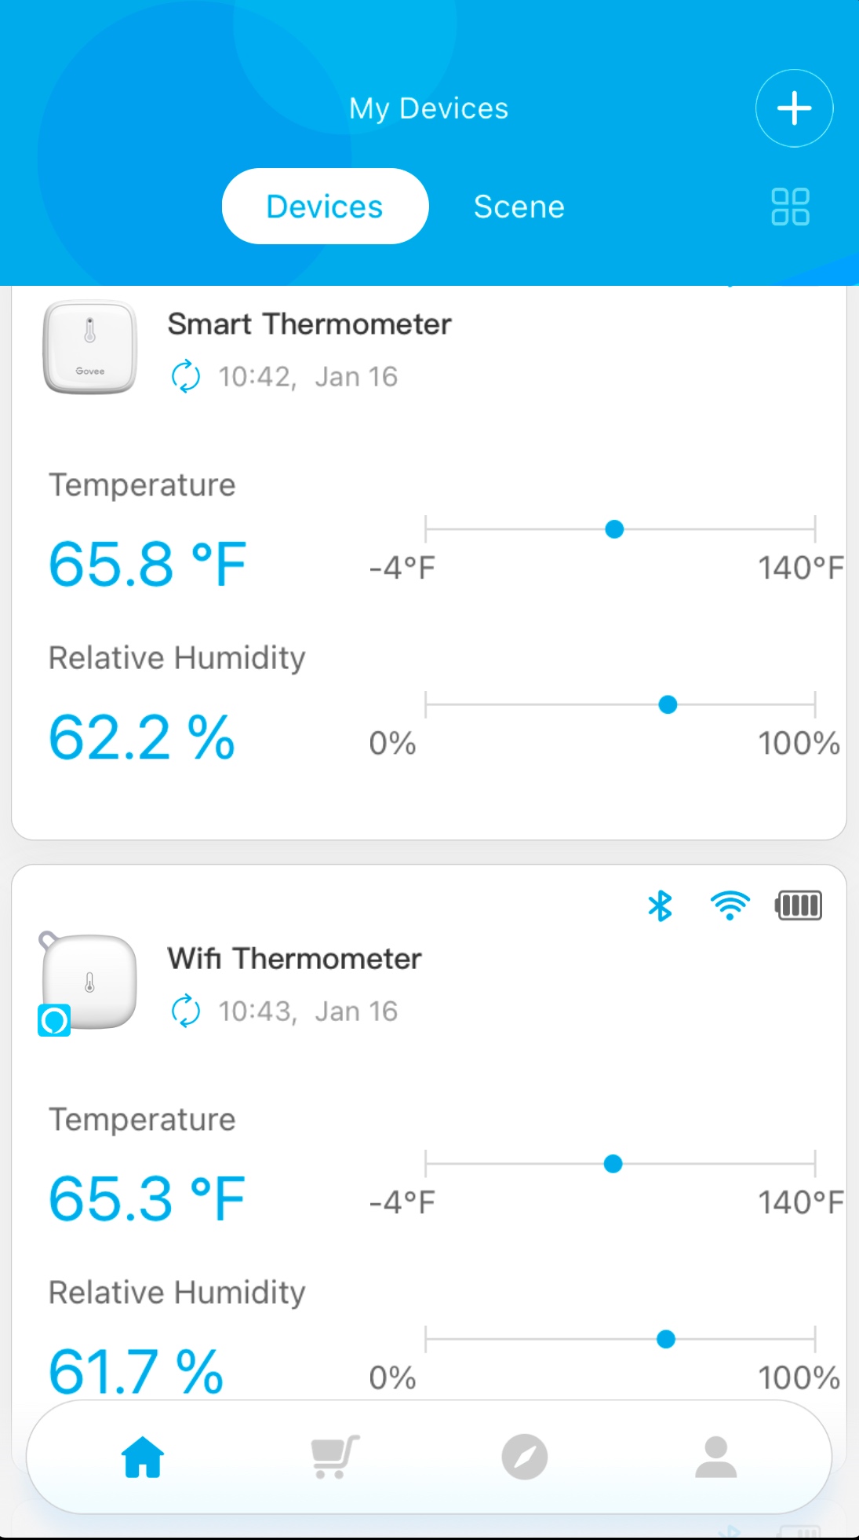Tap the refresh icon beside 10:42, Jan 16

pyautogui.click(x=186, y=376)
